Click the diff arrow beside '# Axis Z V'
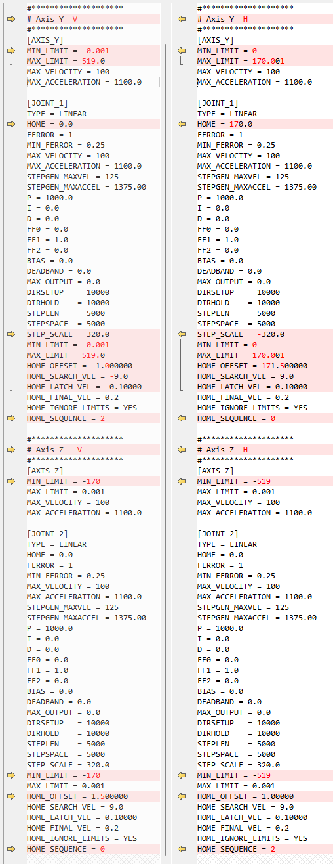 (10, 450)
